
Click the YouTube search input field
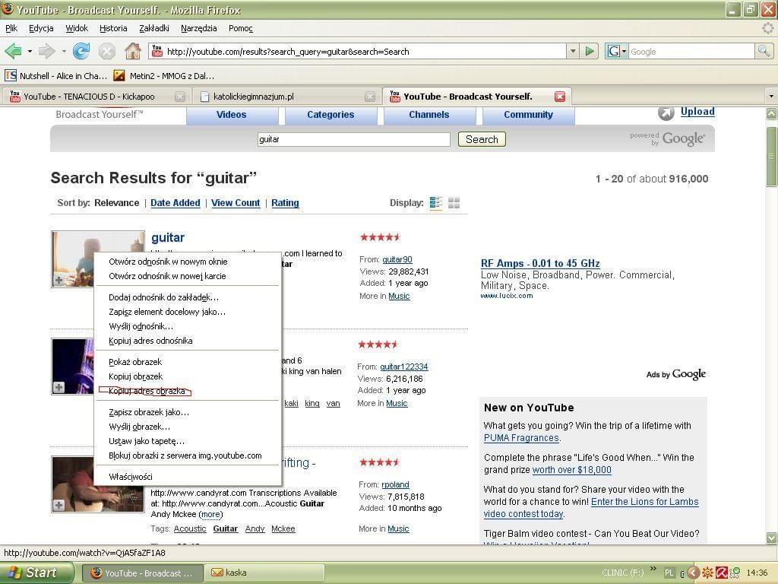pyautogui.click(x=353, y=139)
